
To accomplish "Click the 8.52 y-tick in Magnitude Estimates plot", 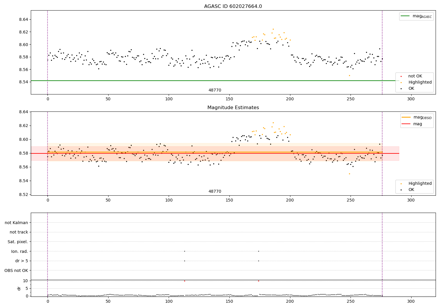I will click(23, 195).
